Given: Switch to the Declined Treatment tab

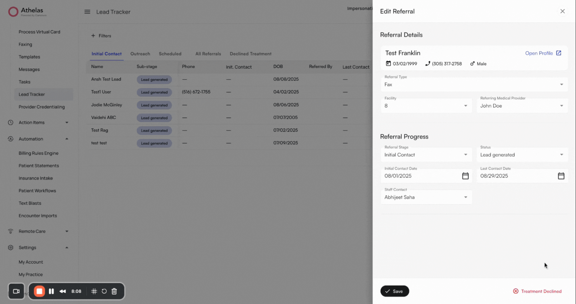Looking at the screenshot, I should [x=250, y=54].
